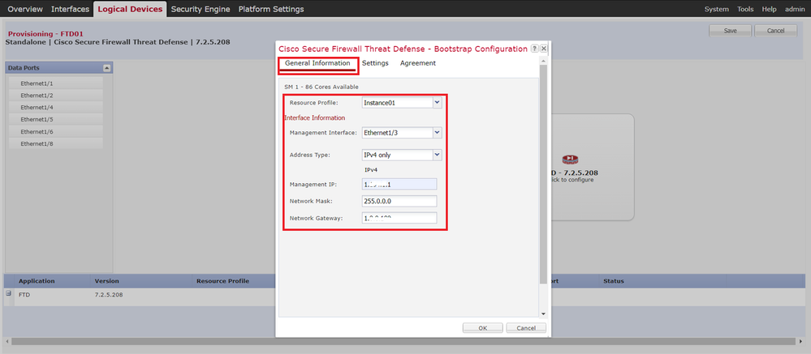
Task: Click the Save button
Action: pos(731,31)
